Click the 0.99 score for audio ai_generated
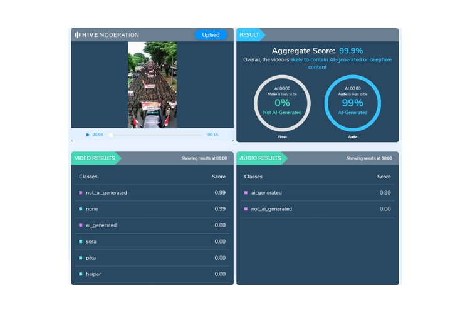Viewport: 470px width, 313px height. coord(385,193)
